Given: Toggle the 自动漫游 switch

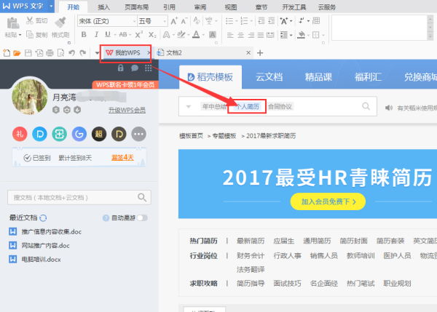Looking at the screenshot, I should pyautogui.click(x=142, y=218).
